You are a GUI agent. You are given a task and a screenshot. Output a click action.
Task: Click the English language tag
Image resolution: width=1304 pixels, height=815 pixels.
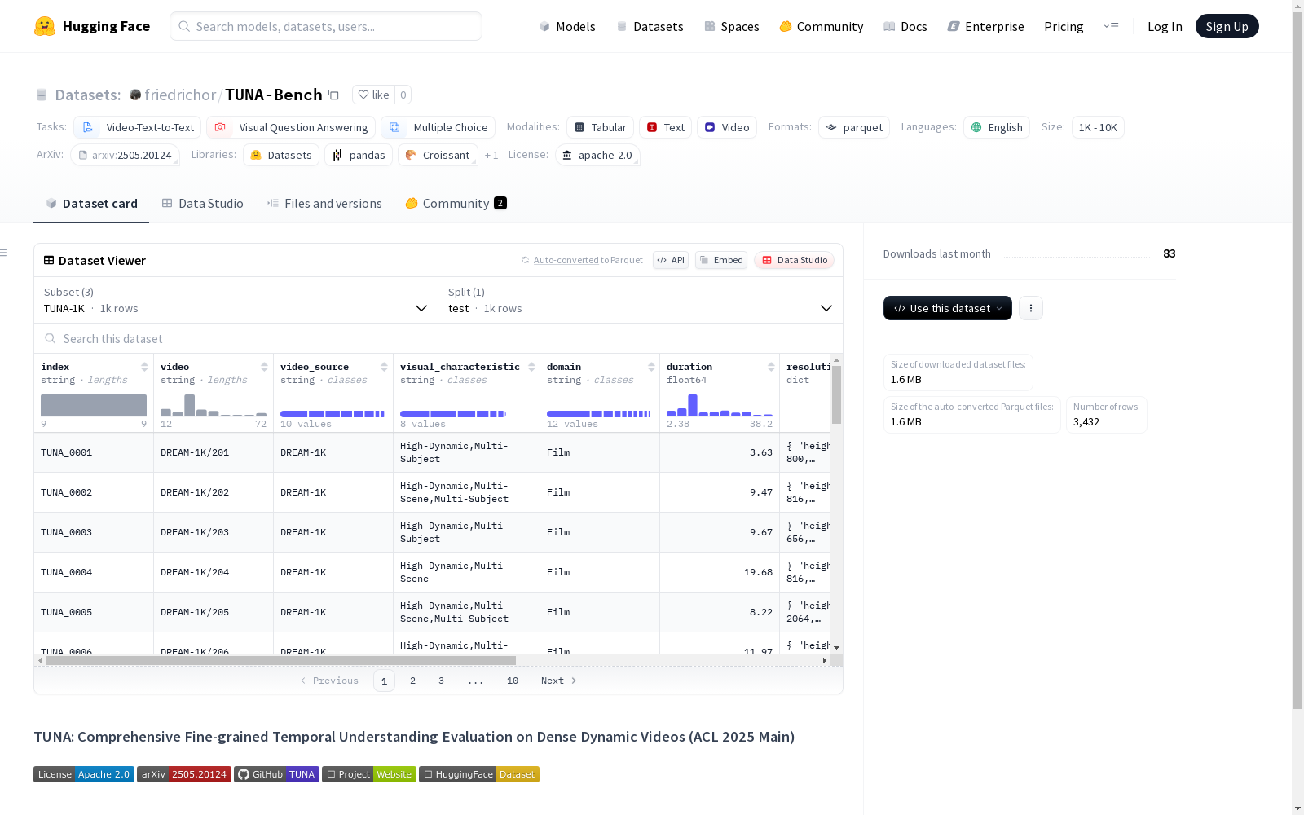[997, 127]
